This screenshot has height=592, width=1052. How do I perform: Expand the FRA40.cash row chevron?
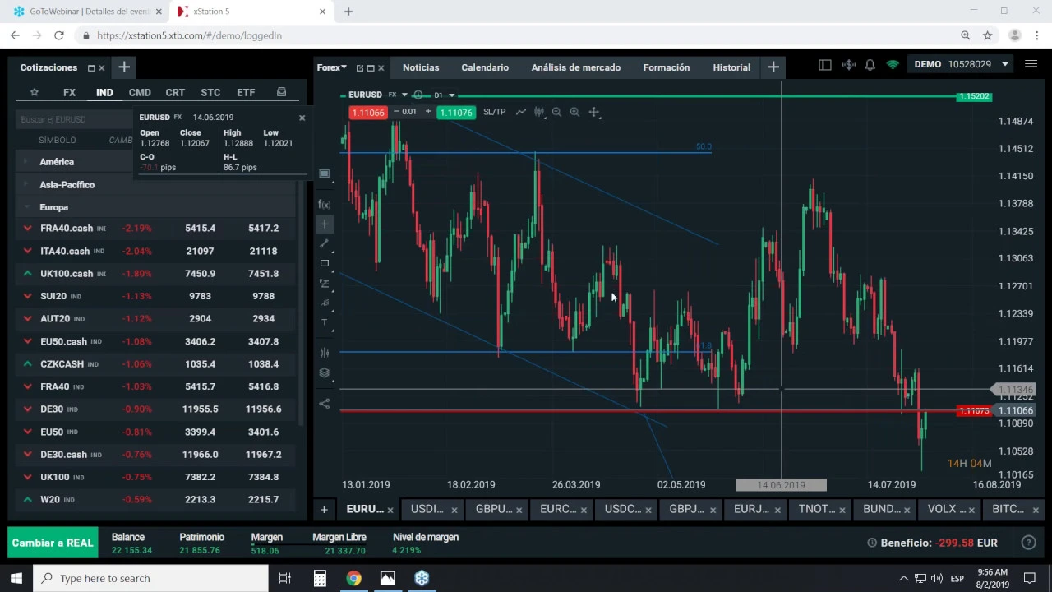pyautogui.click(x=27, y=229)
